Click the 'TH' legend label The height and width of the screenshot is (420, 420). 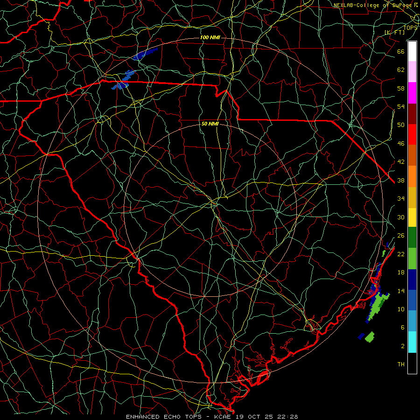[x=401, y=364]
